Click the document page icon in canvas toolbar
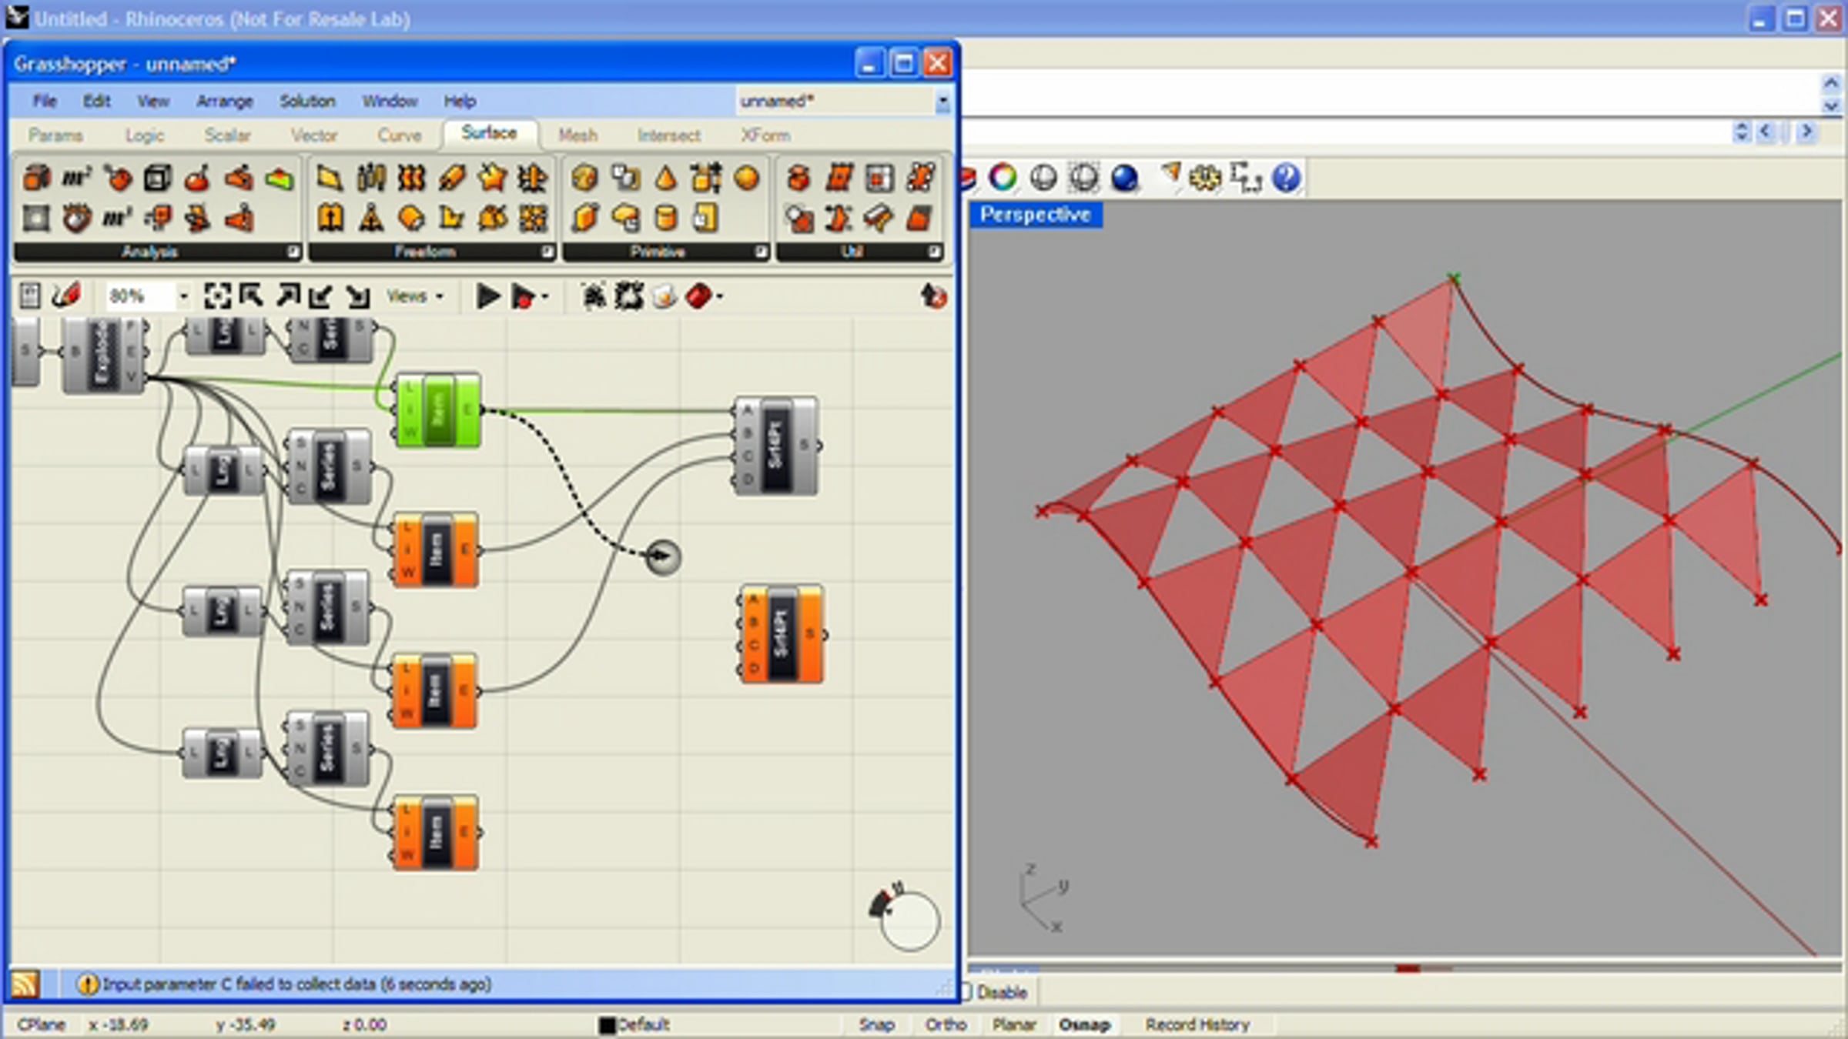1848x1039 pixels. click(29, 296)
